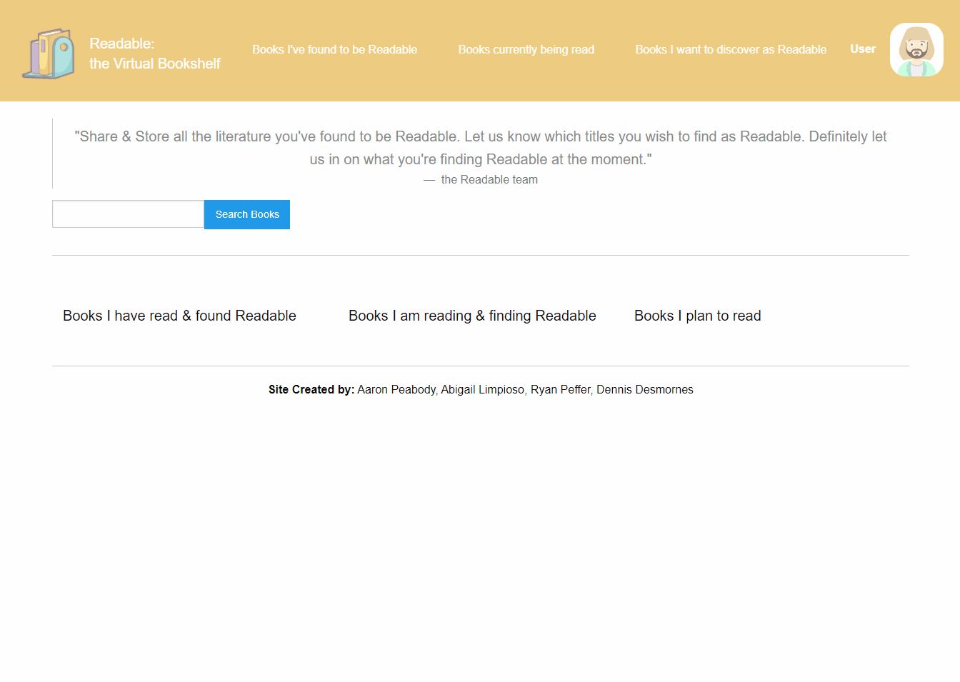Viewport: 960px width, 682px height.
Task: Click the Readable: the Virtual Bookshelf title
Action: pyautogui.click(x=155, y=54)
